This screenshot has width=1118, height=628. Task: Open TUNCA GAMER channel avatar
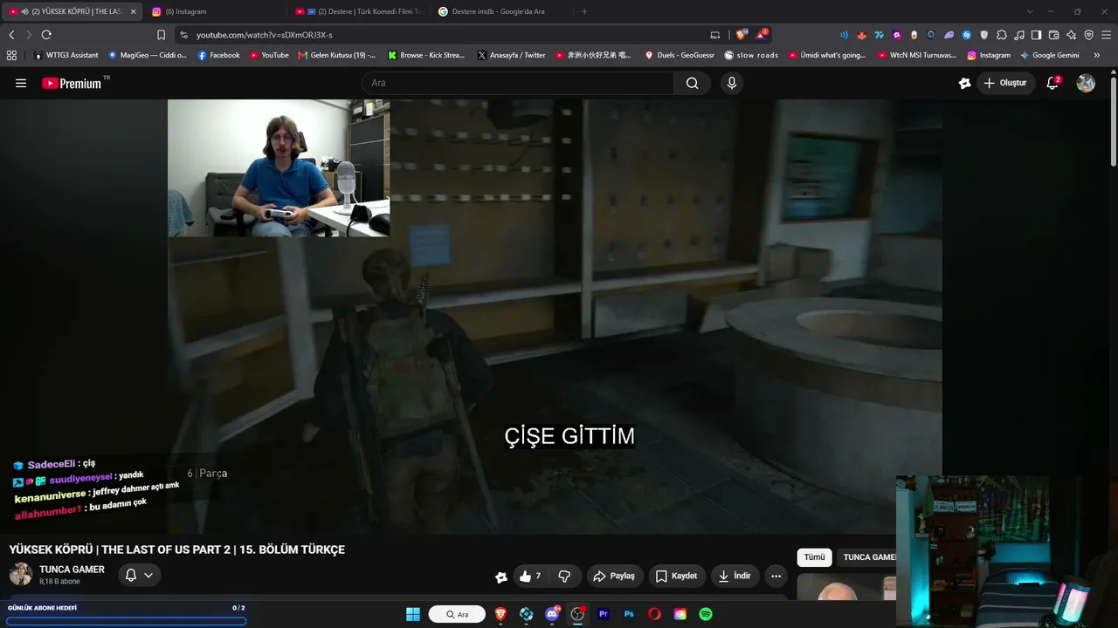pos(21,574)
